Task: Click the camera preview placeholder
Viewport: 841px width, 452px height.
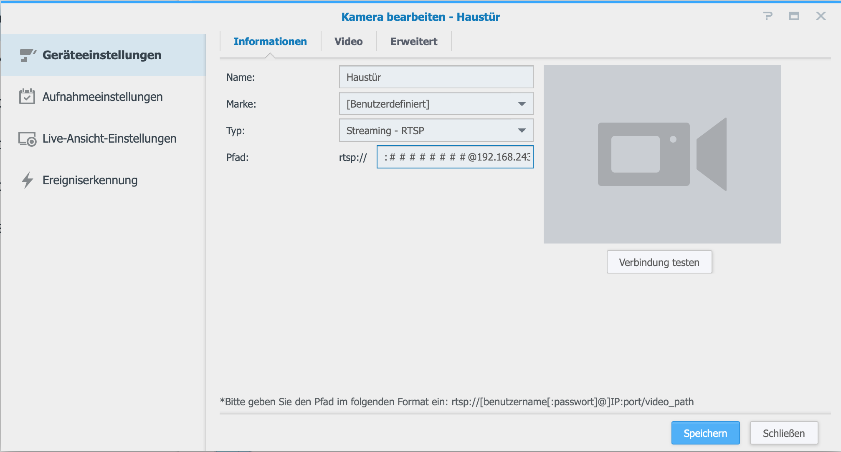Action: (662, 154)
